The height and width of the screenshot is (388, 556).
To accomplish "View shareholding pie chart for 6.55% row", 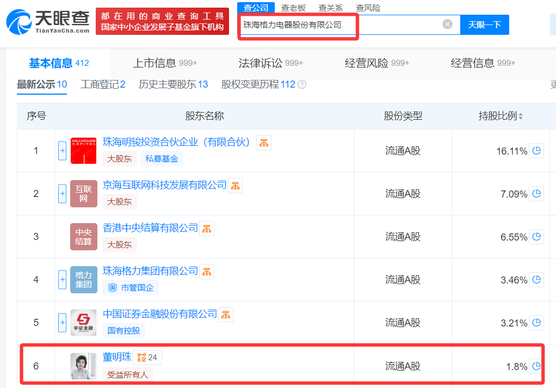I will pyautogui.click(x=536, y=237).
